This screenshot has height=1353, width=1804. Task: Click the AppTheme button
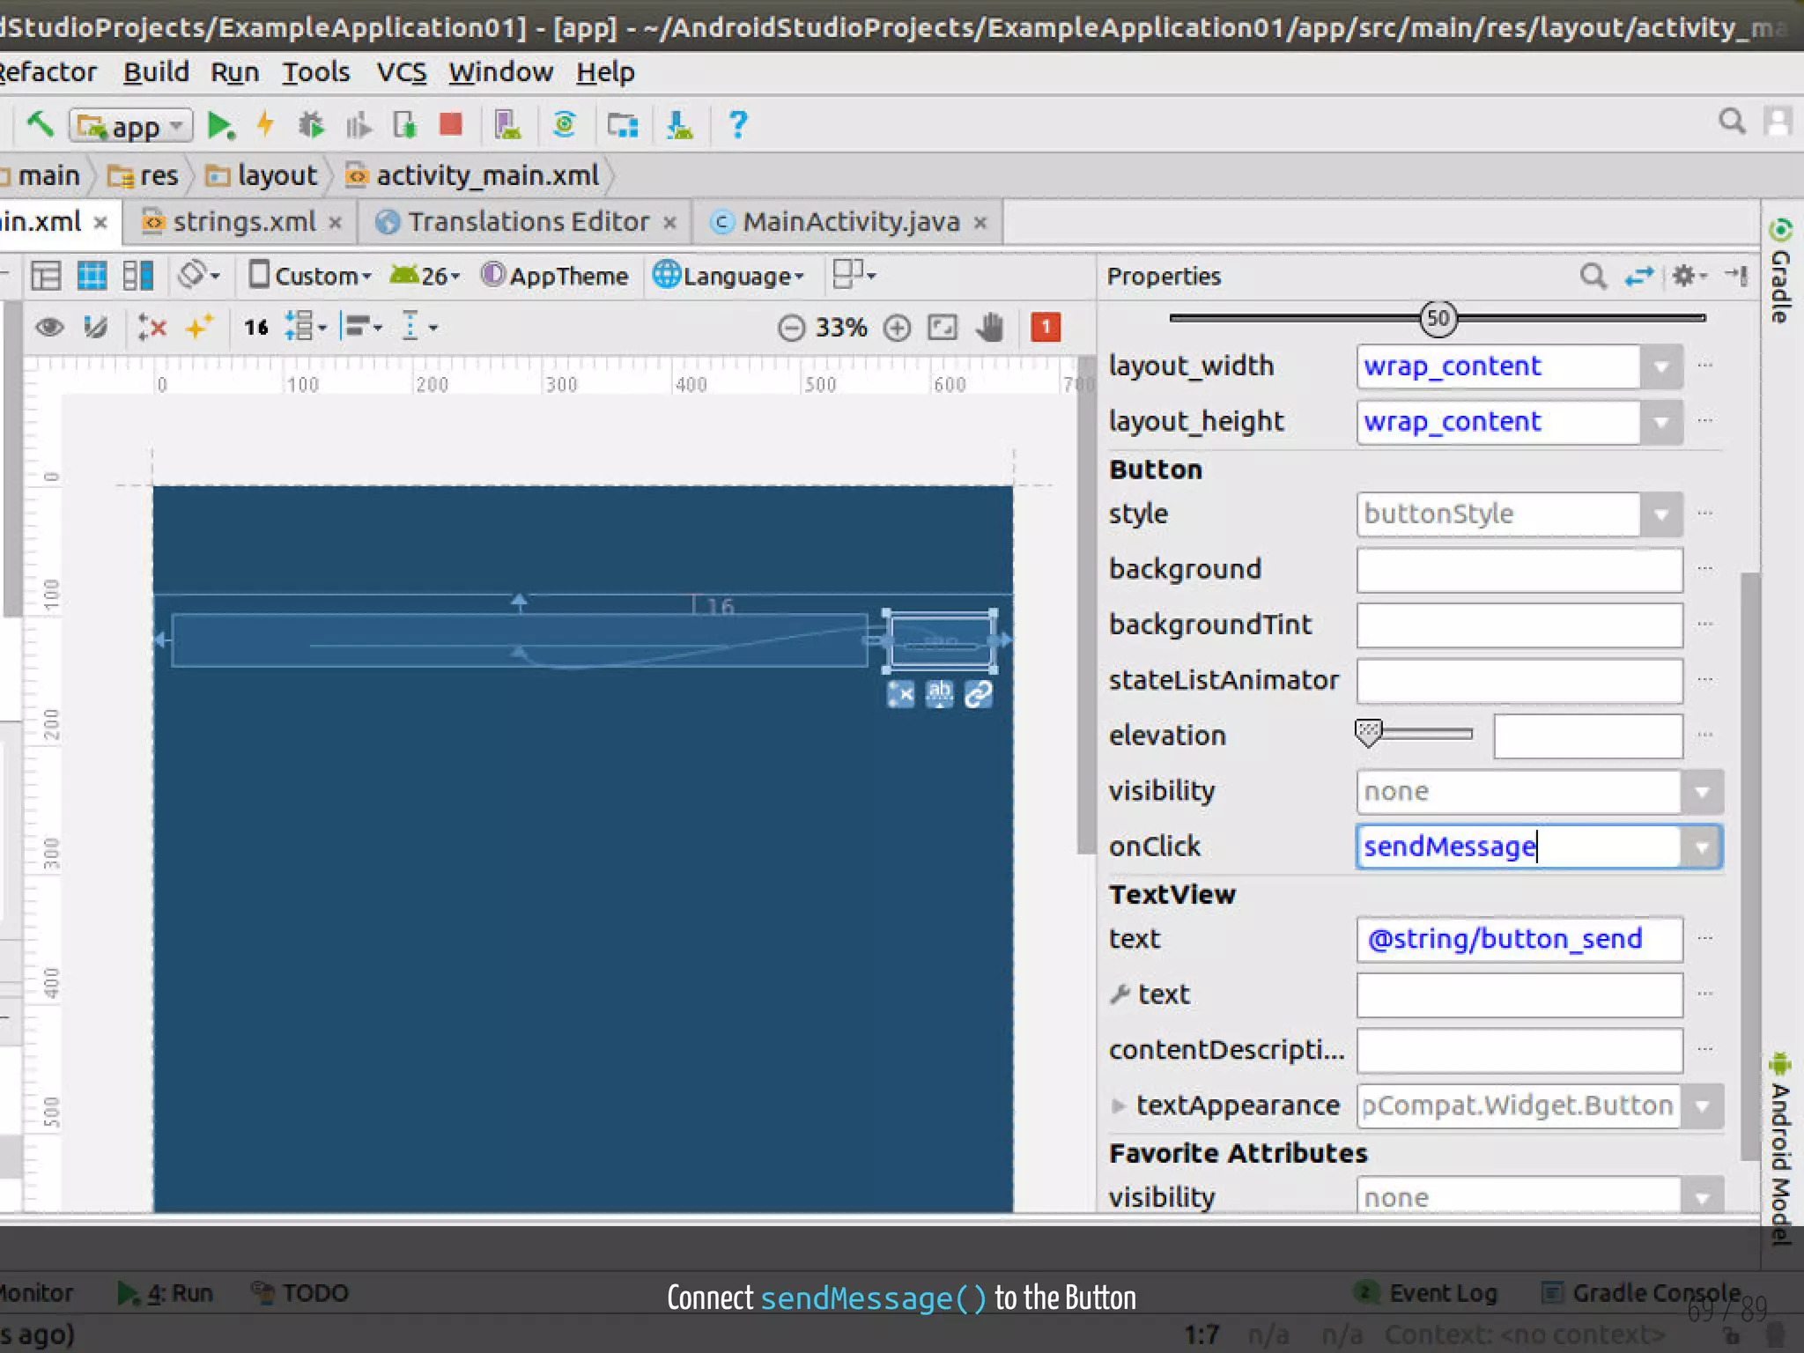click(x=555, y=276)
